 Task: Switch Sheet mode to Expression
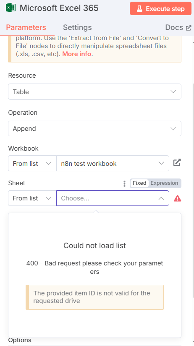[x=164, y=183]
